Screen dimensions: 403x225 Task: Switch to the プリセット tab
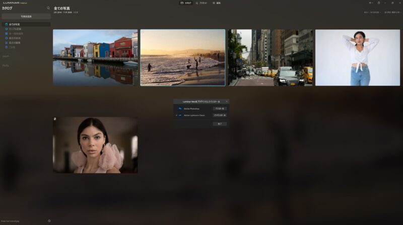[201, 3]
